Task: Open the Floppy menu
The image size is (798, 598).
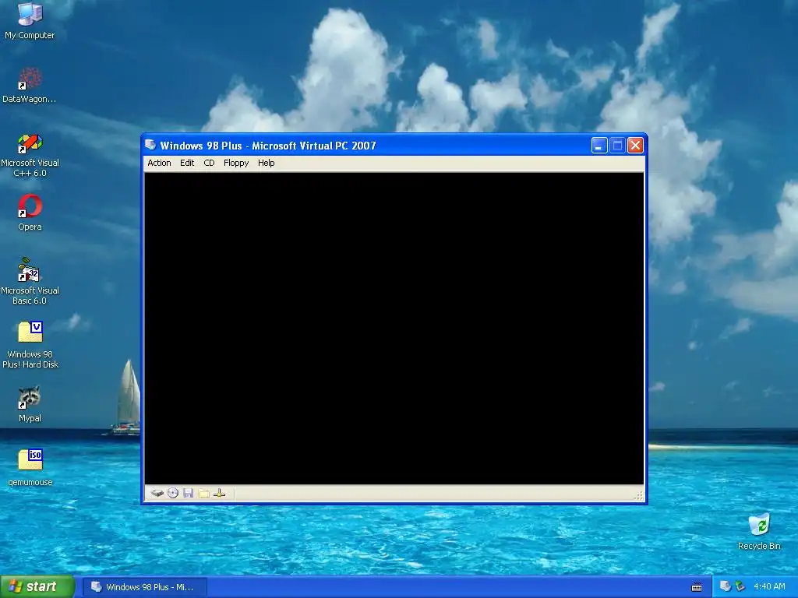Action: (236, 163)
